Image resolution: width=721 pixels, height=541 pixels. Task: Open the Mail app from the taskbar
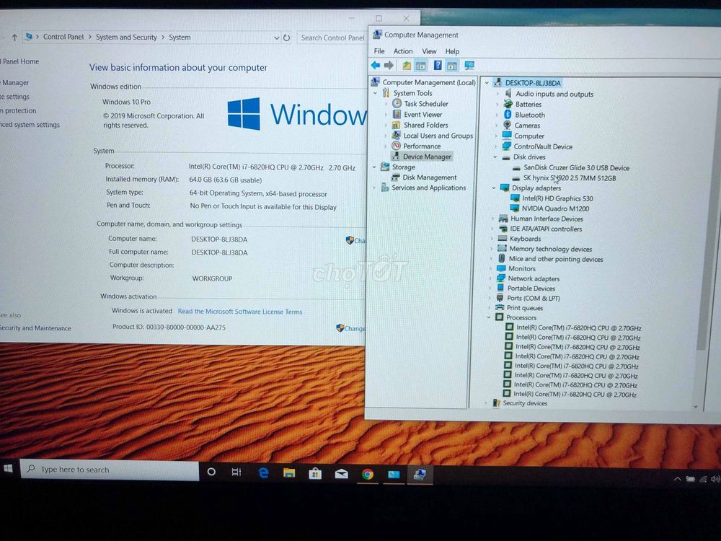tap(341, 473)
